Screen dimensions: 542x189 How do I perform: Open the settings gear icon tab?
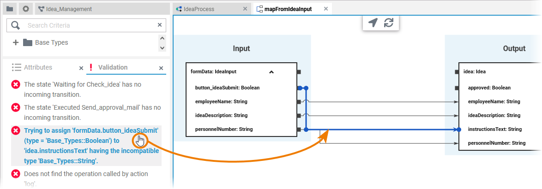25,9
